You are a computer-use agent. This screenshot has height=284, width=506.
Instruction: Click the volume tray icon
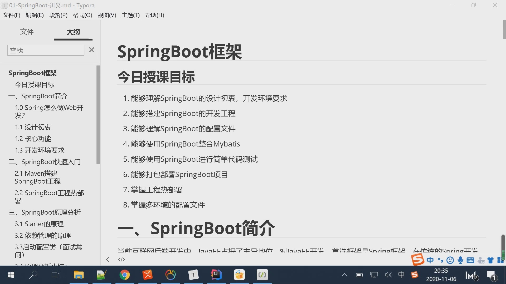(388, 275)
